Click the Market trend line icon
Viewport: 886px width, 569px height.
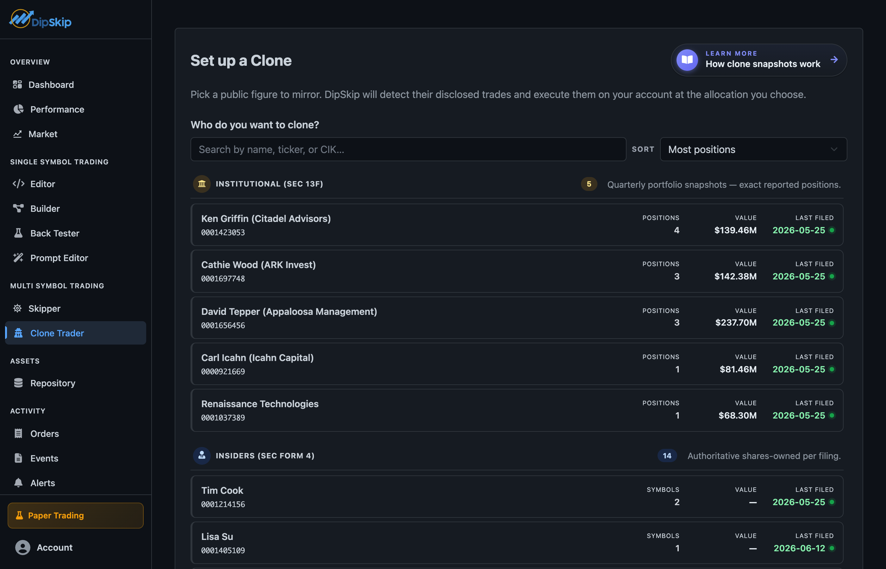(x=17, y=134)
